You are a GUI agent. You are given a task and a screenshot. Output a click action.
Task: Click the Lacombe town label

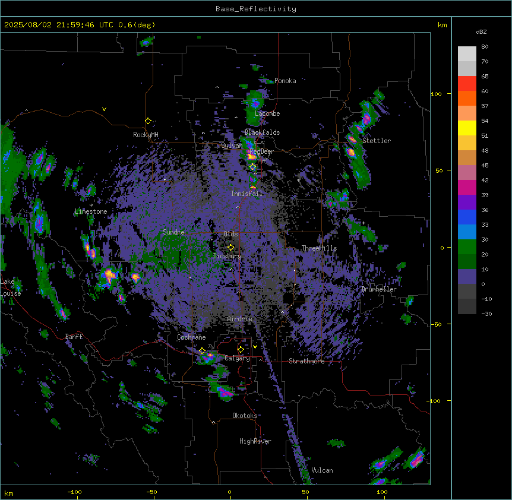tap(267, 113)
